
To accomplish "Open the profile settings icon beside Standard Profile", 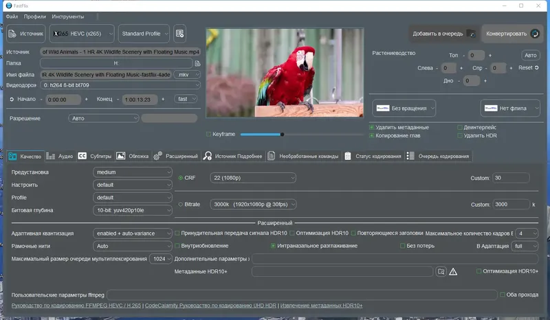I will coord(180,33).
